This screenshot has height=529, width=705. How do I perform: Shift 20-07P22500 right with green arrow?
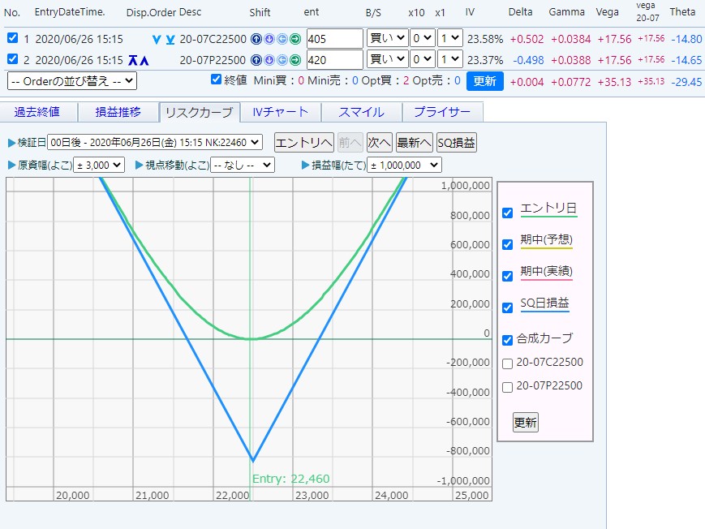(x=295, y=60)
